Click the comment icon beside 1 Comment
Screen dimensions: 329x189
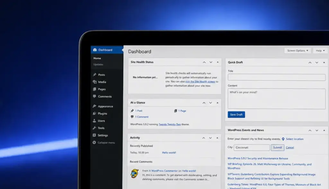point(132,117)
